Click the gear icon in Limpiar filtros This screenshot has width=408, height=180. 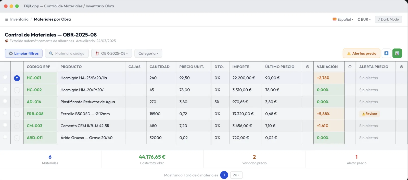[11, 53]
